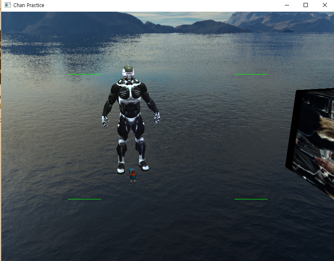Minimize the Chan Practice window
This screenshot has width=334, height=261.
point(287,5)
